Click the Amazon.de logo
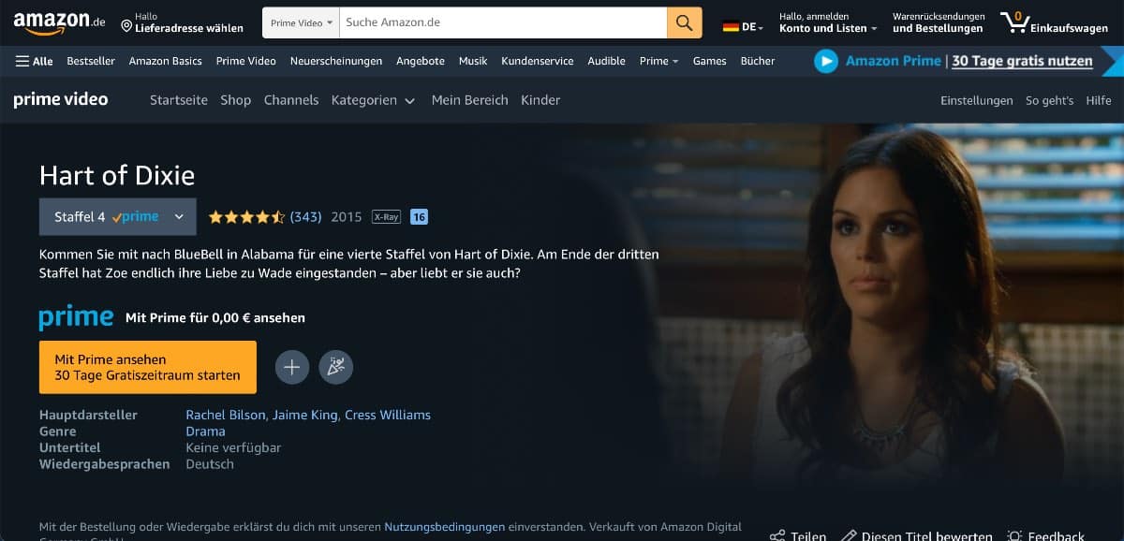Screen dimensions: 1124x541 pos(59,22)
